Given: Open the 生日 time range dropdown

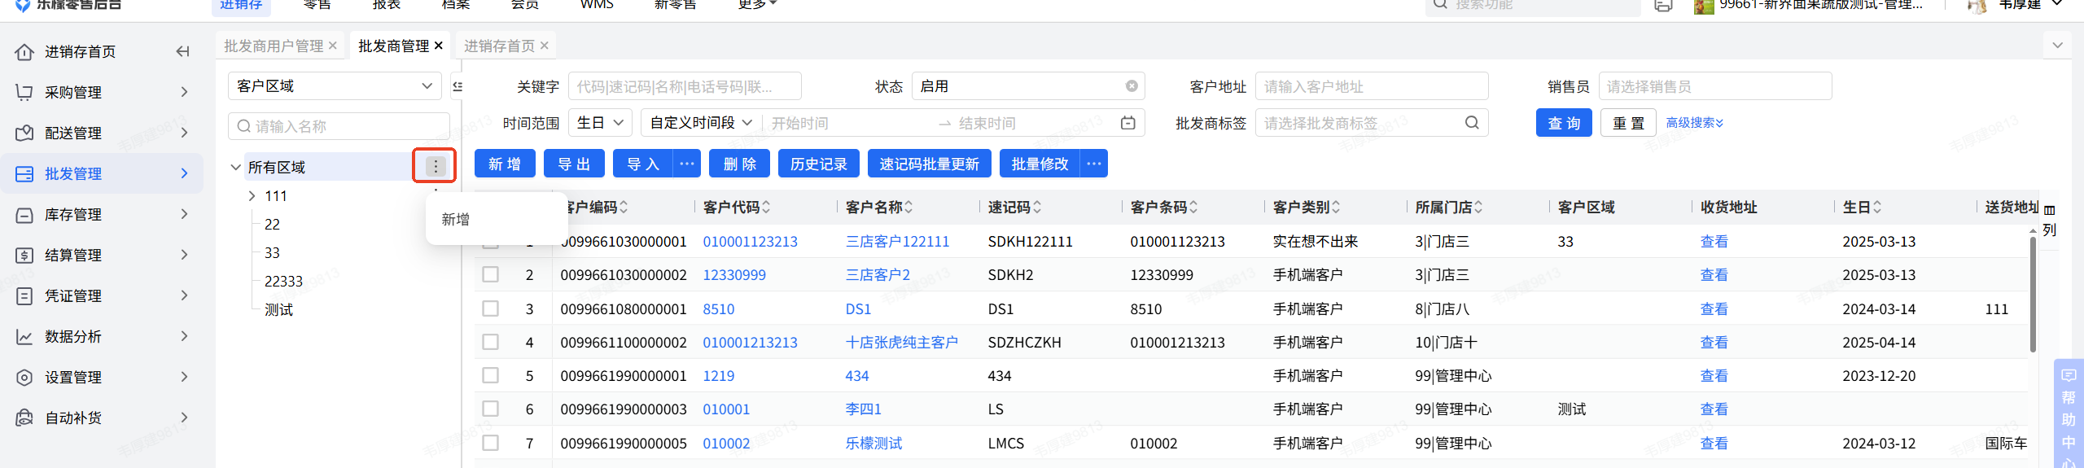Looking at the screenshot, I should (600, 123).
